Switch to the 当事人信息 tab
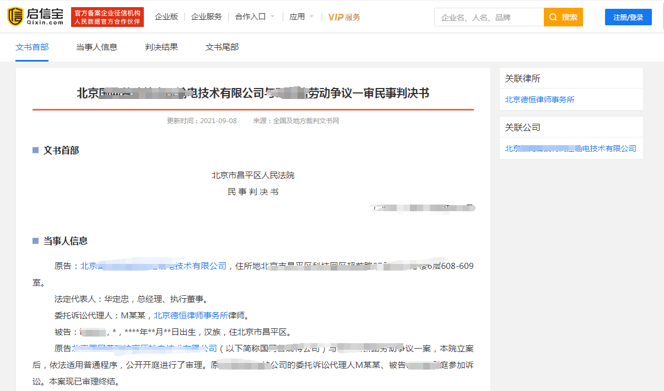664x391 pixels. point(96,47)
